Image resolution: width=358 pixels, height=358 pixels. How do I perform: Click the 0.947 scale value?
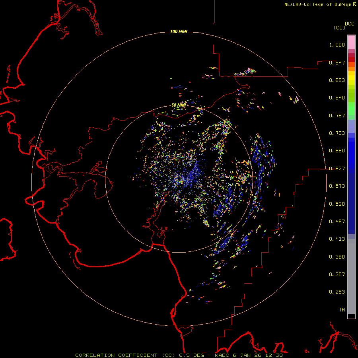[337, 62]
